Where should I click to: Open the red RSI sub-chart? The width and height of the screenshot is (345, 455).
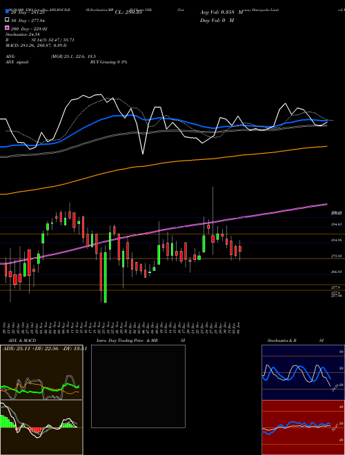(303, 427)
